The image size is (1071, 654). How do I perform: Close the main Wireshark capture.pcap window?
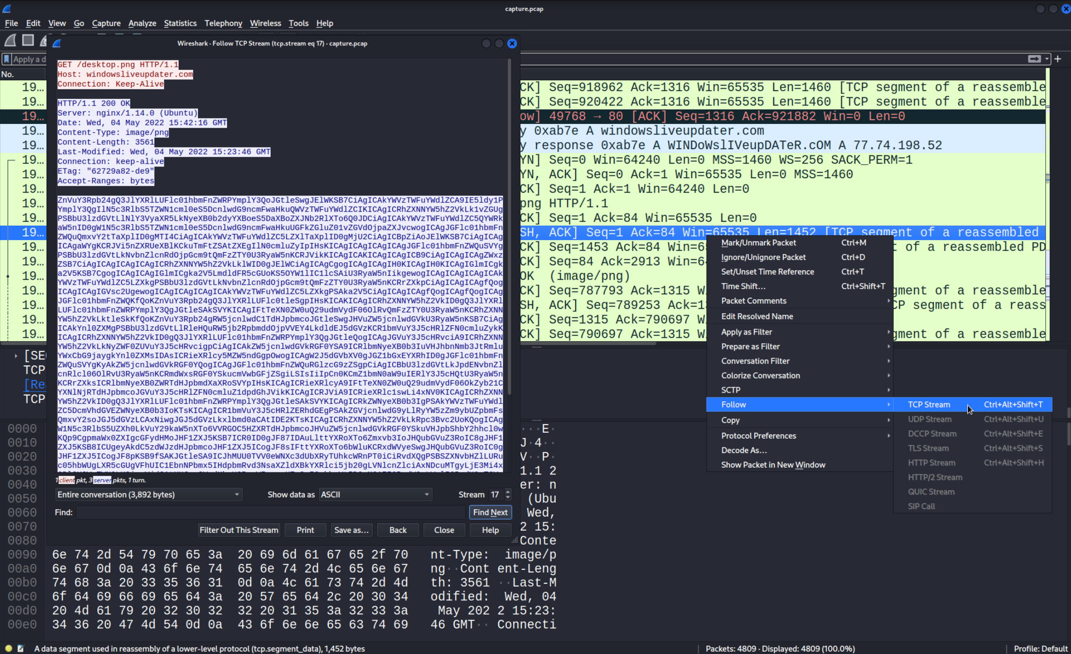(x=1066, y=9)
